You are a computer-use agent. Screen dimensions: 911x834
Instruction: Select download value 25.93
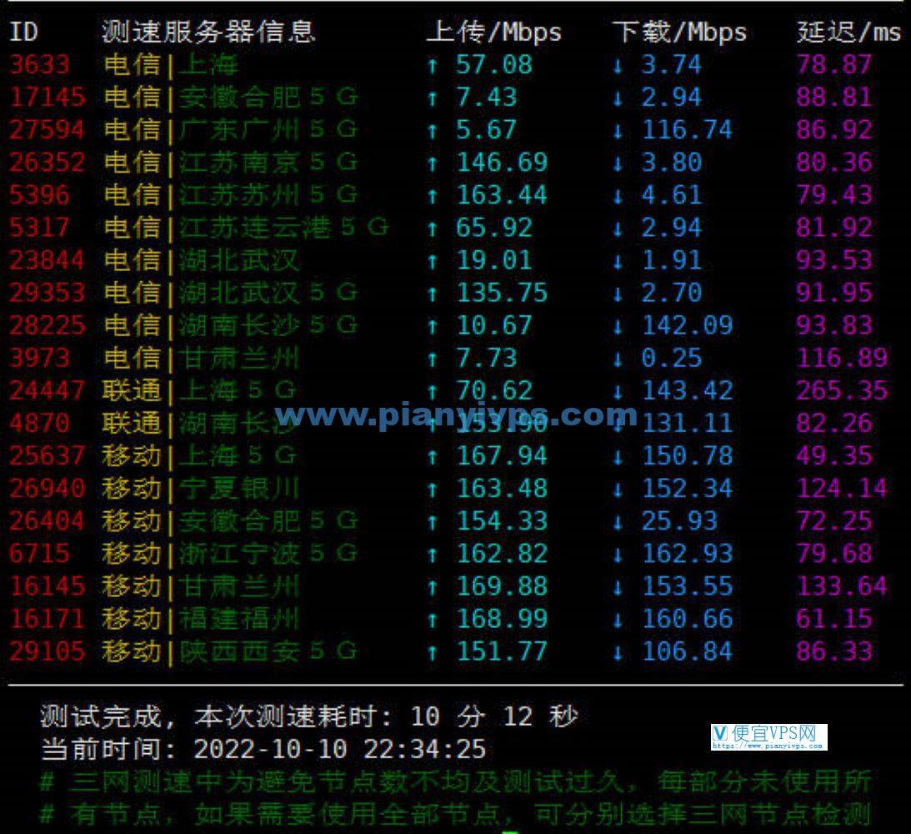pyautogui.click(x=679, y=520)
